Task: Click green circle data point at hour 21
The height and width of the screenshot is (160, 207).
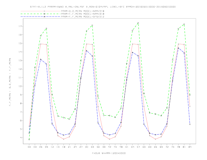Action: pyautogui.click(x=69, y=119)
